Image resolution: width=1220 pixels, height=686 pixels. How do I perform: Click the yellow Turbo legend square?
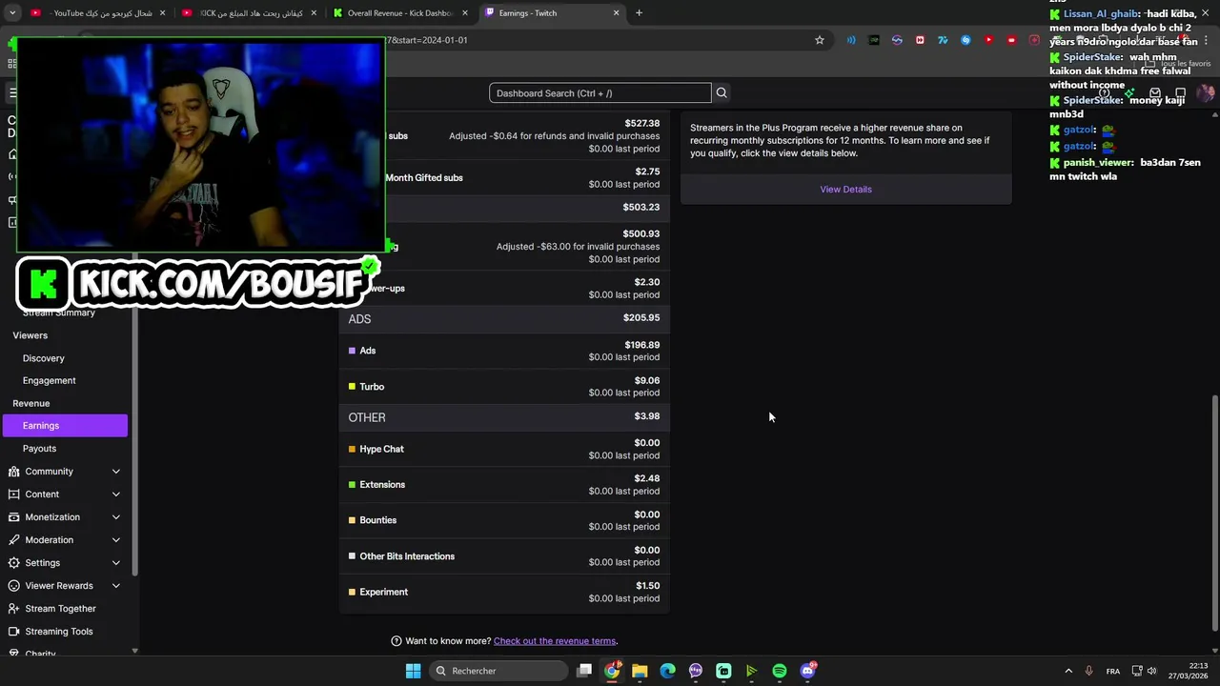pyautogui.click(x=352, y=387)
